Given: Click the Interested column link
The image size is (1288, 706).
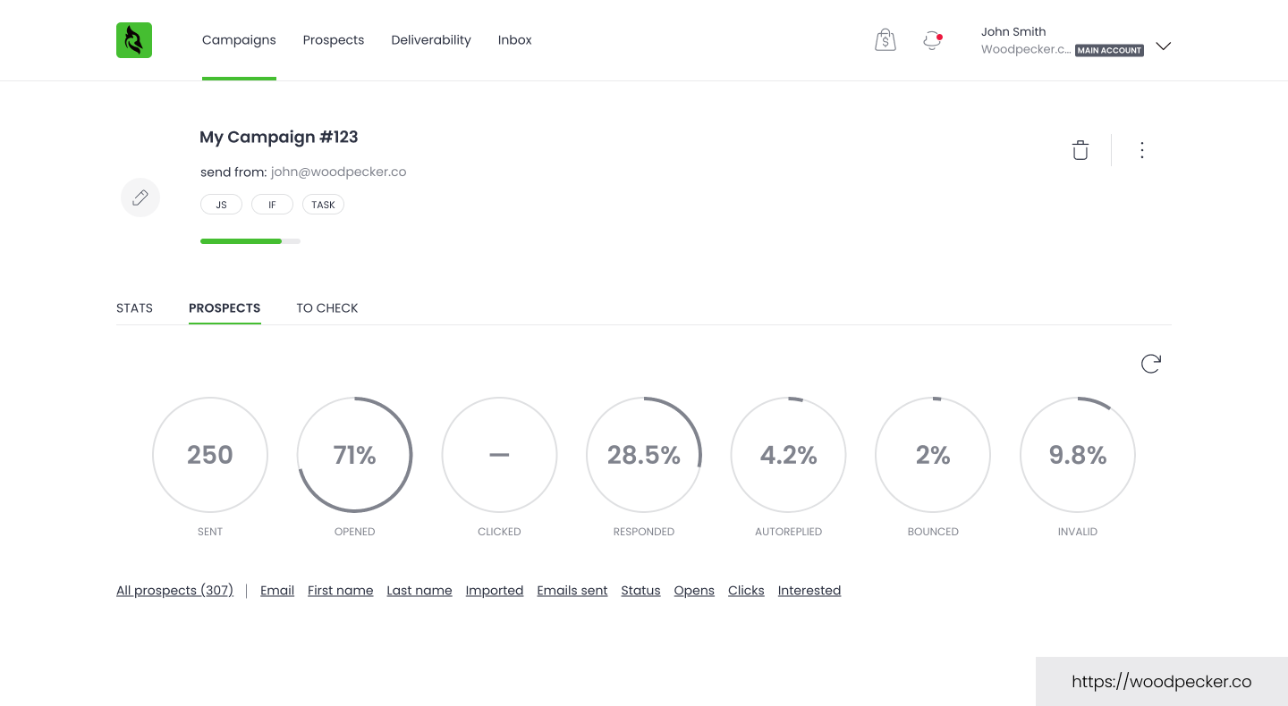Looking at the screenshot, I should pyautogui.click(x=809, y=591).
